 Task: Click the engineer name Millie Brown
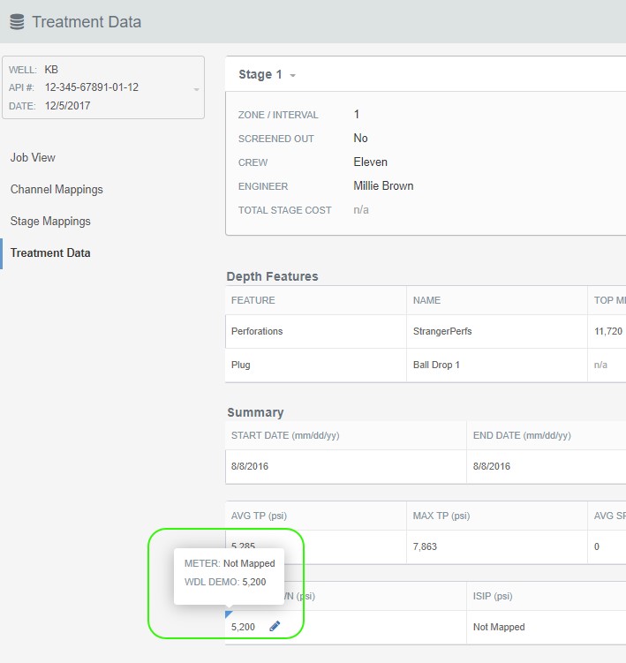[383, 186]
